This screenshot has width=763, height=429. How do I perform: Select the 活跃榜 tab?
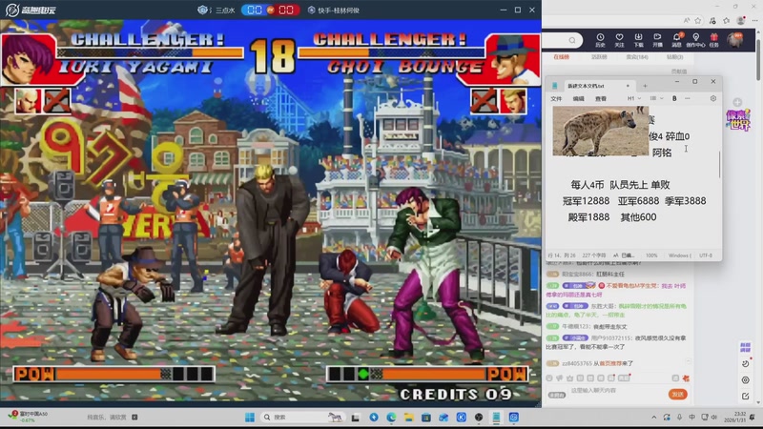(599, 57)
